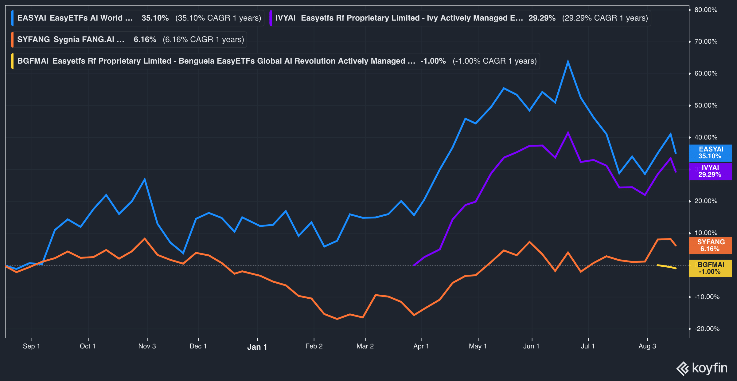Screen dimensions: 737x381
Task: Click the 80.00% y-axis label
Action: [x=706, y=10]
